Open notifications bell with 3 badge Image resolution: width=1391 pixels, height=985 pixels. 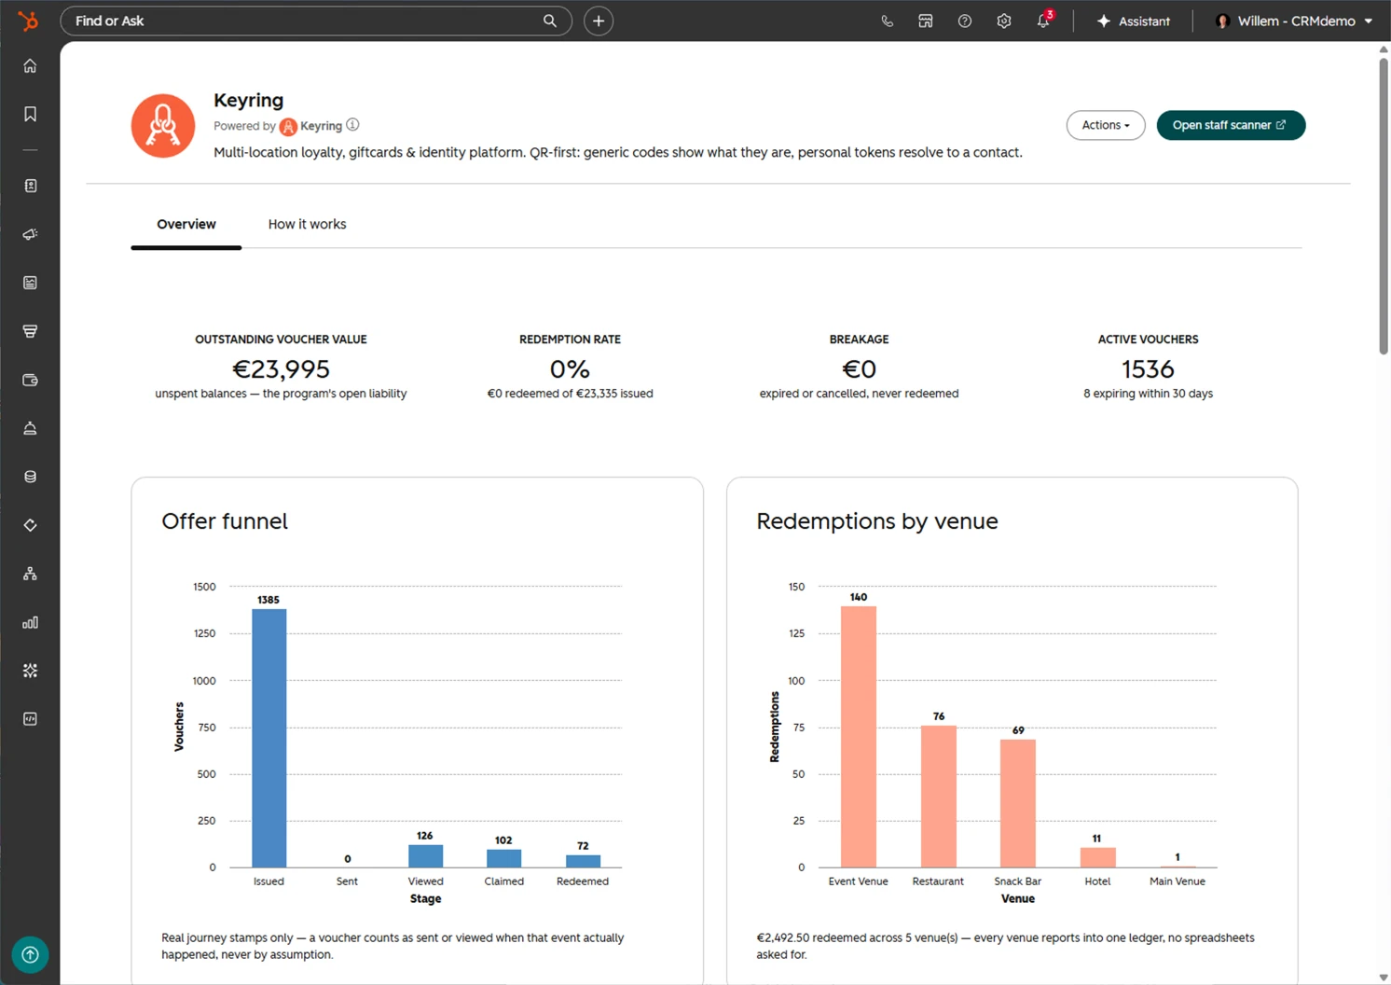[x=1044, y=20]
